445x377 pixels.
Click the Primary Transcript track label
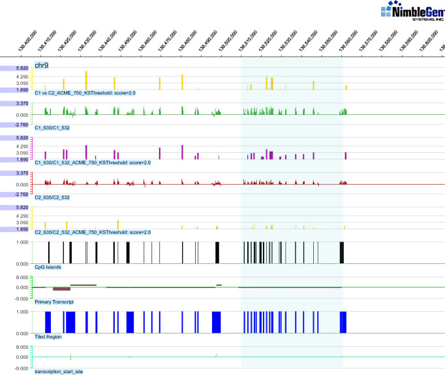coord(54,302)
